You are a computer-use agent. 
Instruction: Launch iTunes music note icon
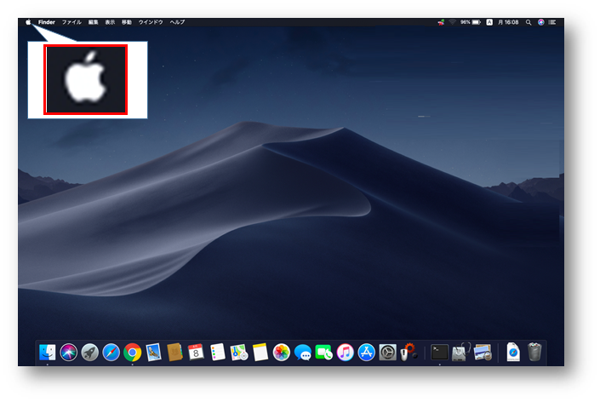pos(346,353)
